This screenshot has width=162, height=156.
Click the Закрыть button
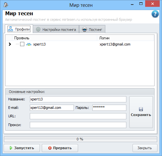click(145, 148)
